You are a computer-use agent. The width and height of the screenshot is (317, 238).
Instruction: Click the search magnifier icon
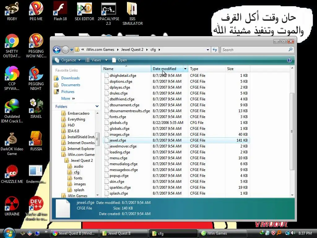pyautogui.click(x=290, y=50)
